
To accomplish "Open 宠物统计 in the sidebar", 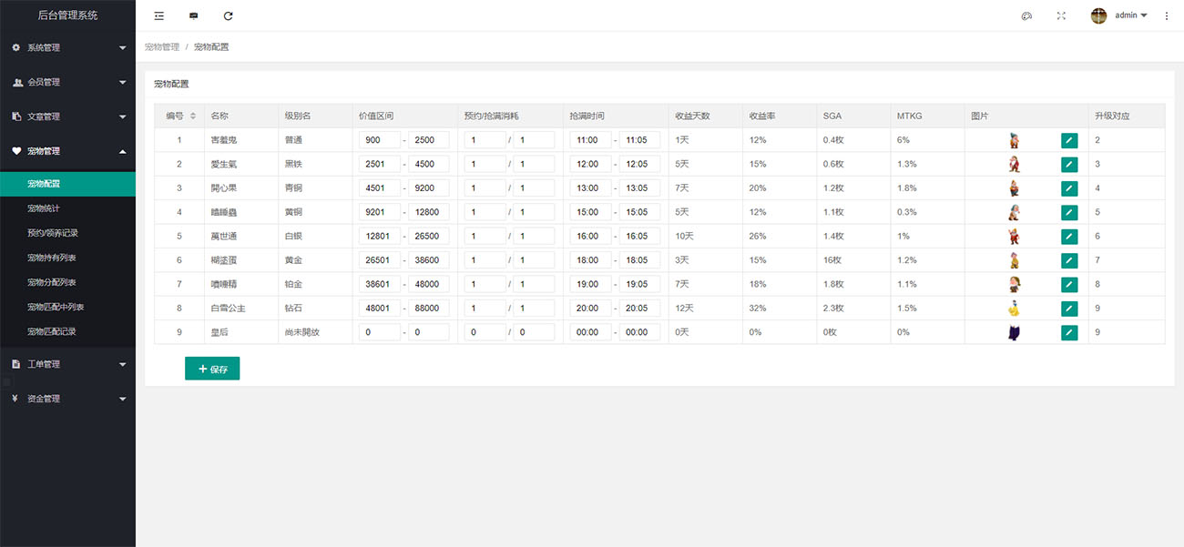I will pos(44,208).
